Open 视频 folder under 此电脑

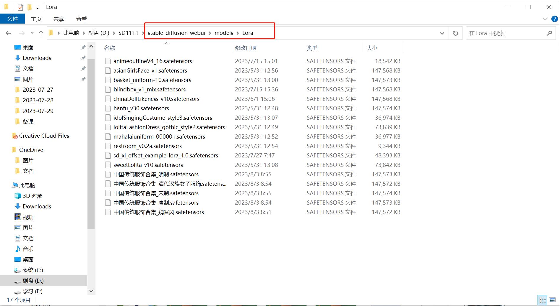click(x=28, y=217)
